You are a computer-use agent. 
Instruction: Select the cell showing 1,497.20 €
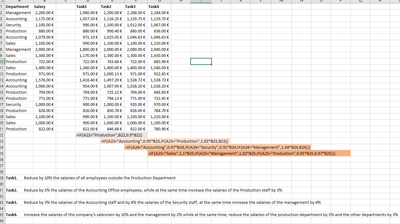click(113, 80)
